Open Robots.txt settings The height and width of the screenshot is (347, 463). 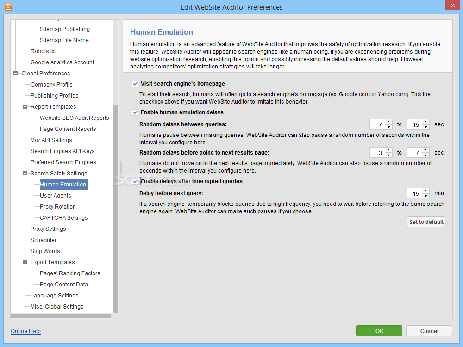coord(43,51)
